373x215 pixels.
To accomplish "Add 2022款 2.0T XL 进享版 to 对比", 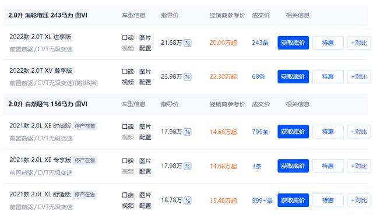I will point(359,43).
